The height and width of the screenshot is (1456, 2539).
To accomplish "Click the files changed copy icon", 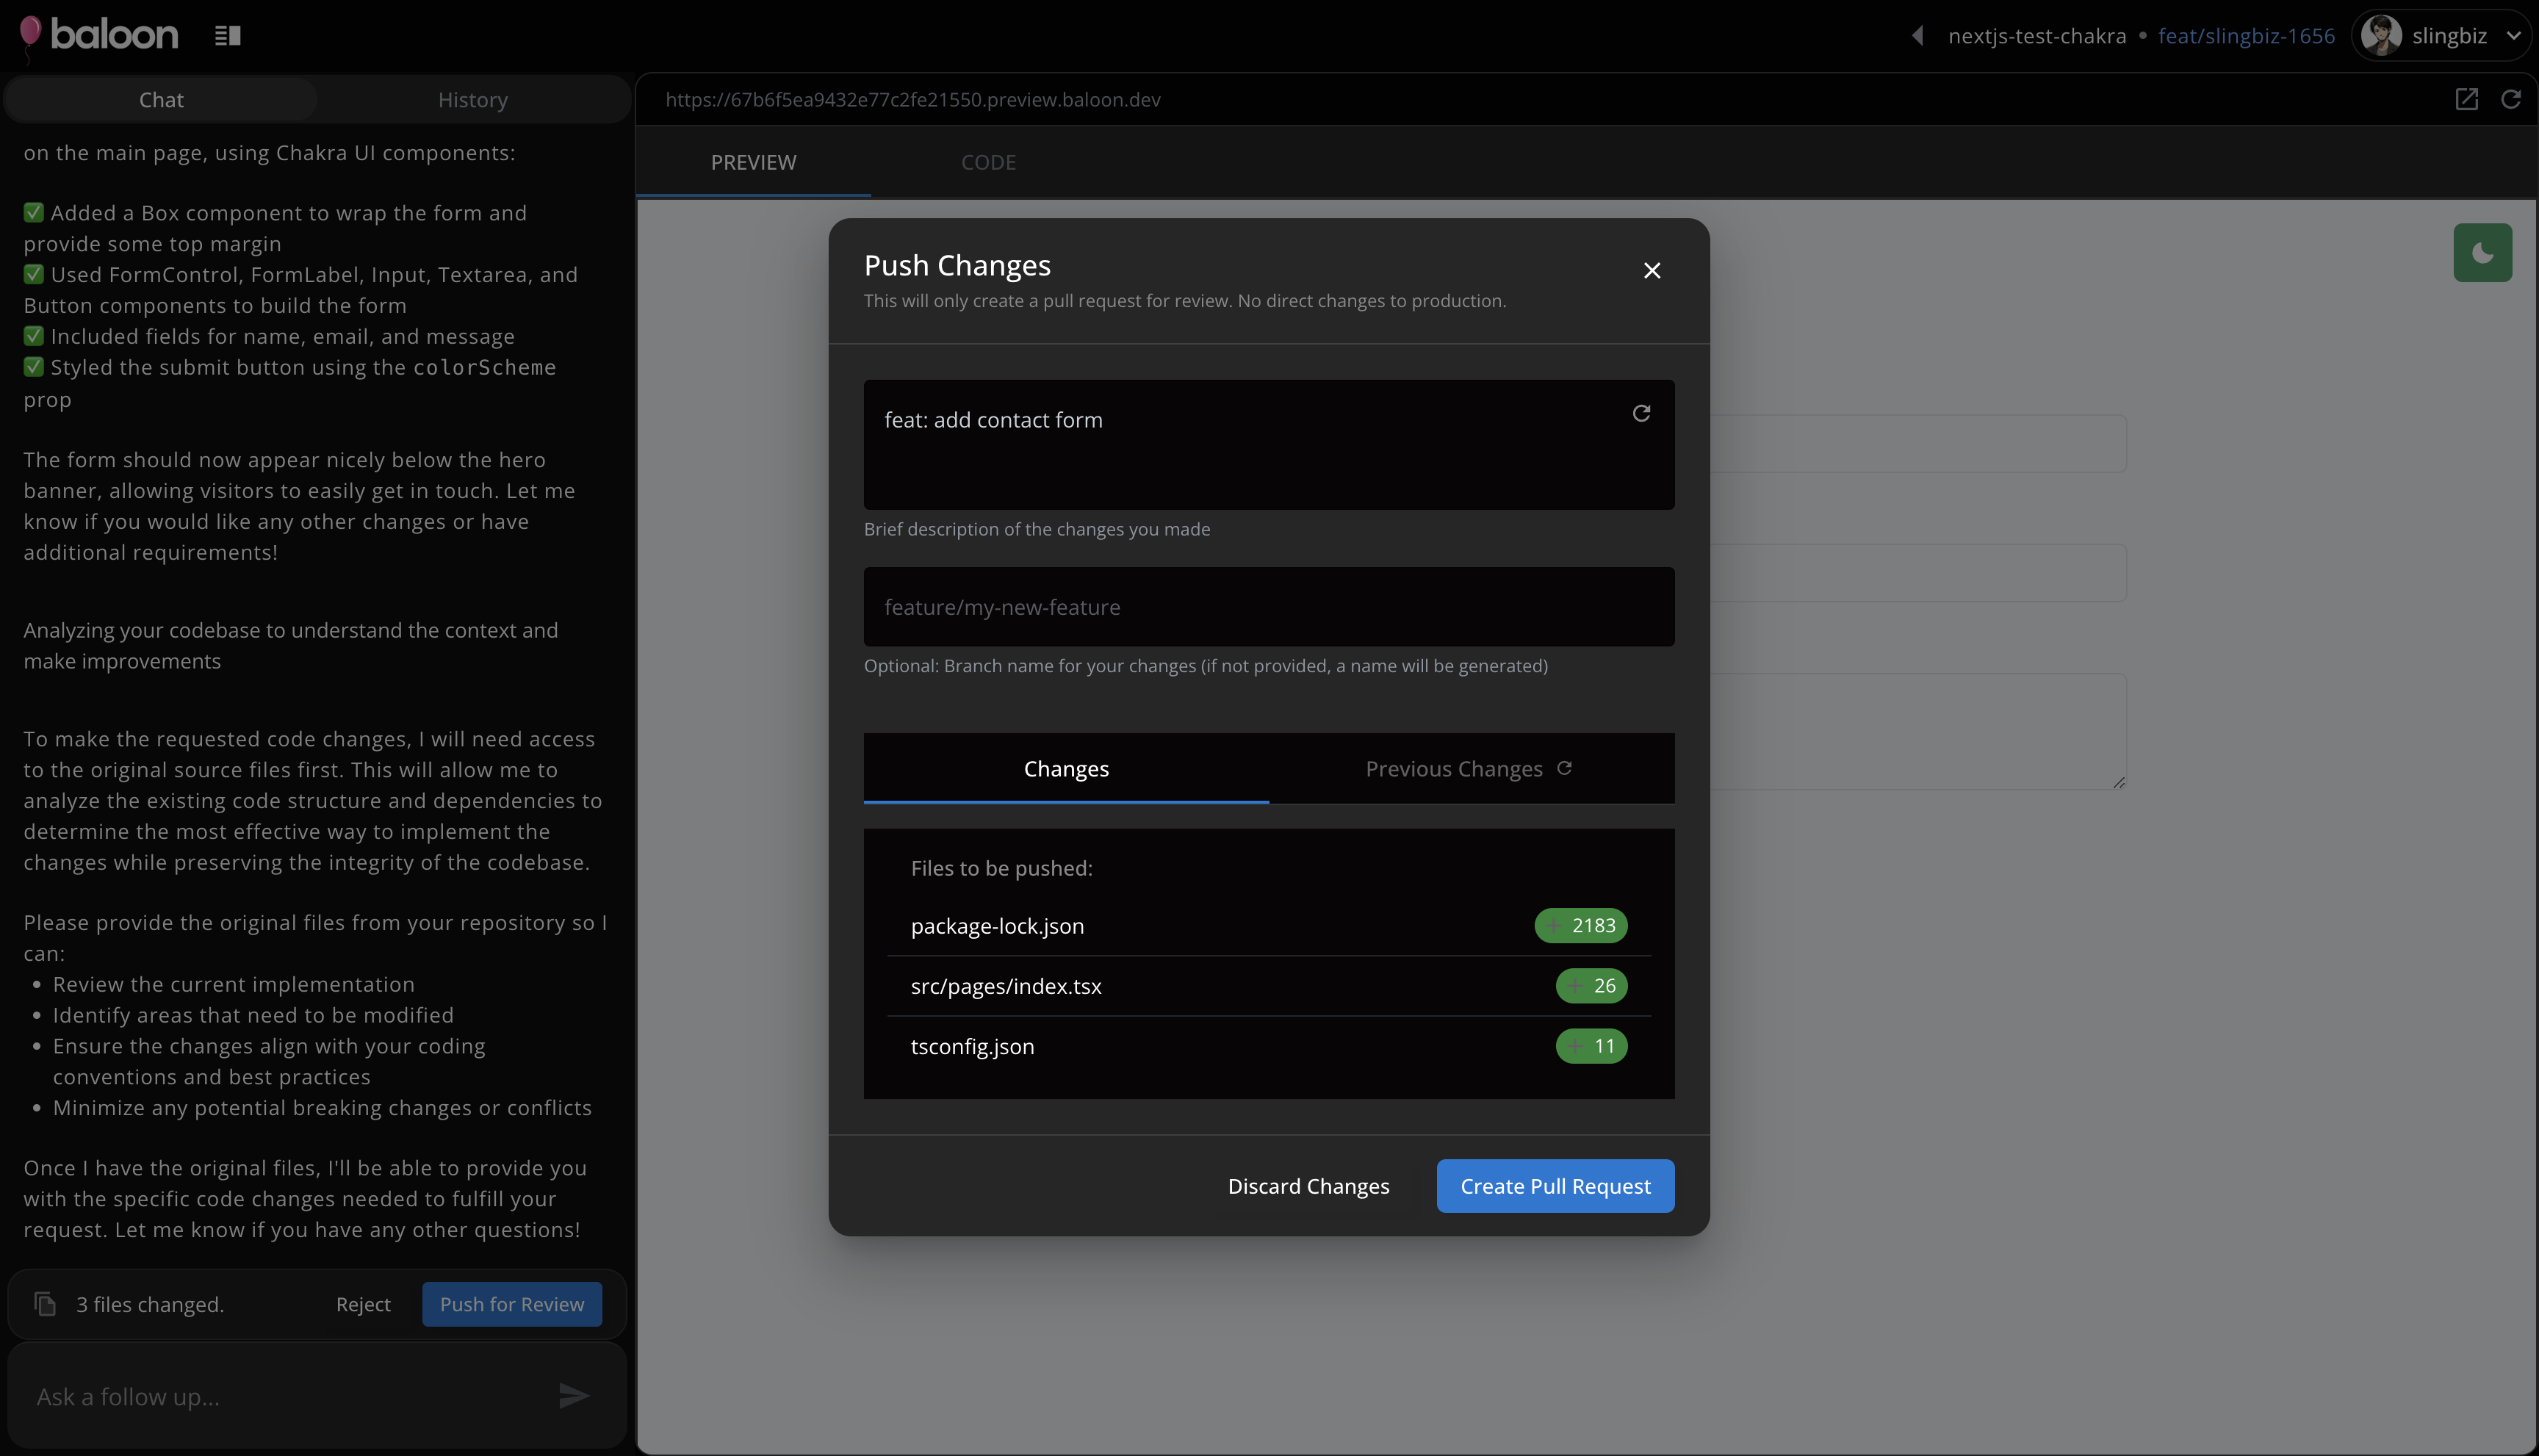I will coord(45,1304).
